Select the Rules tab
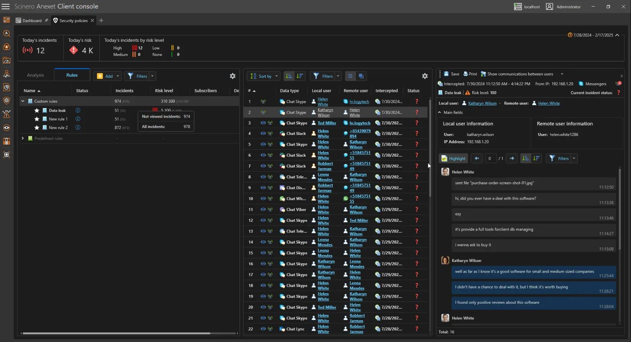Screen dimensions: 631x342 72,75
